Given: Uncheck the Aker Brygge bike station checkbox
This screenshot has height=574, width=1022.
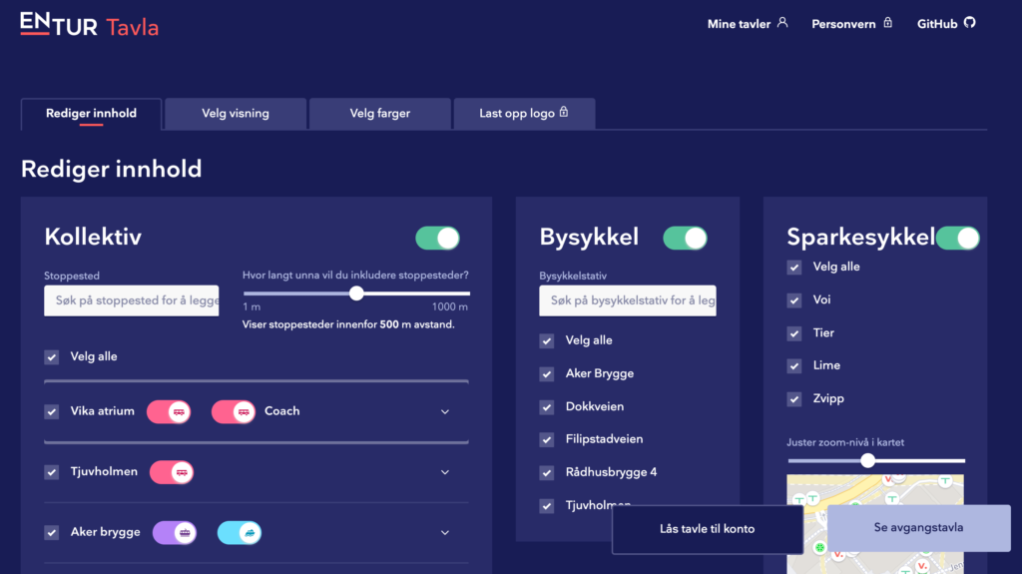Looking at the screenshot, I should [x=547, y=374].
